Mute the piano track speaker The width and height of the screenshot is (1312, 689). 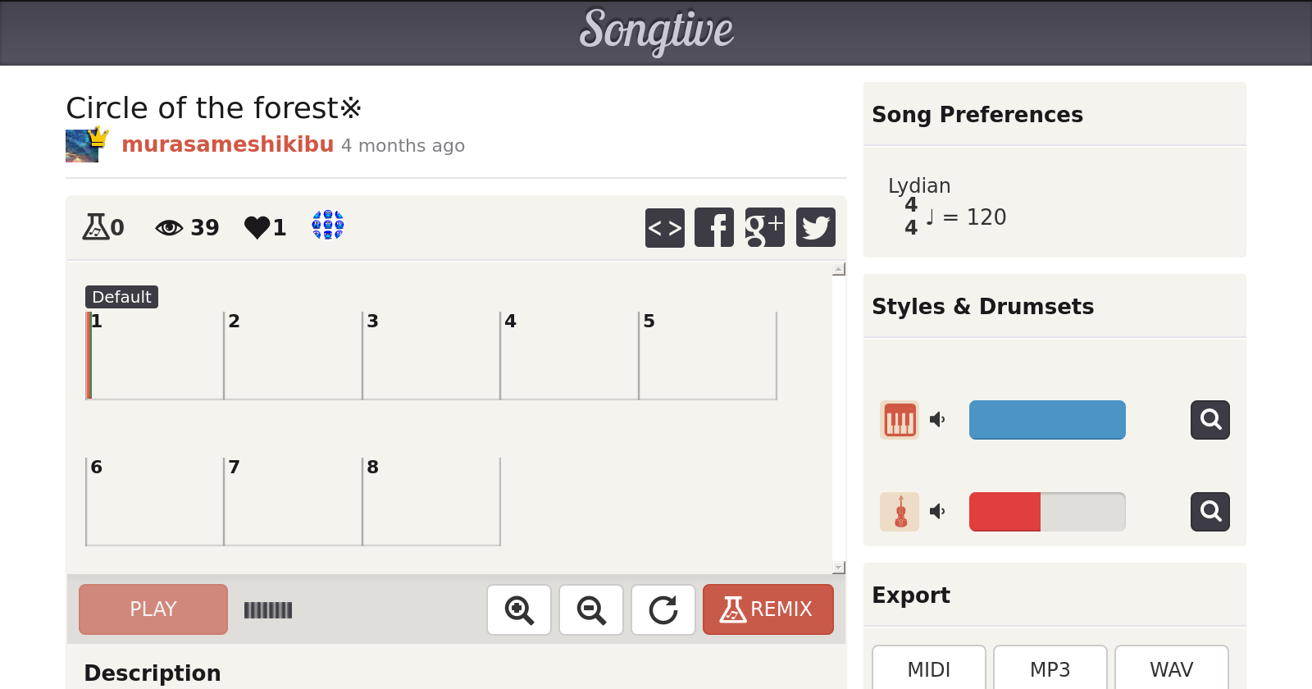point(937,420)
